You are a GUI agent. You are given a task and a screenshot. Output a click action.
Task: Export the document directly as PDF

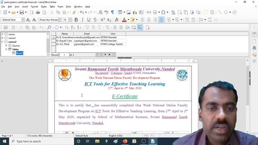(32, 12)
